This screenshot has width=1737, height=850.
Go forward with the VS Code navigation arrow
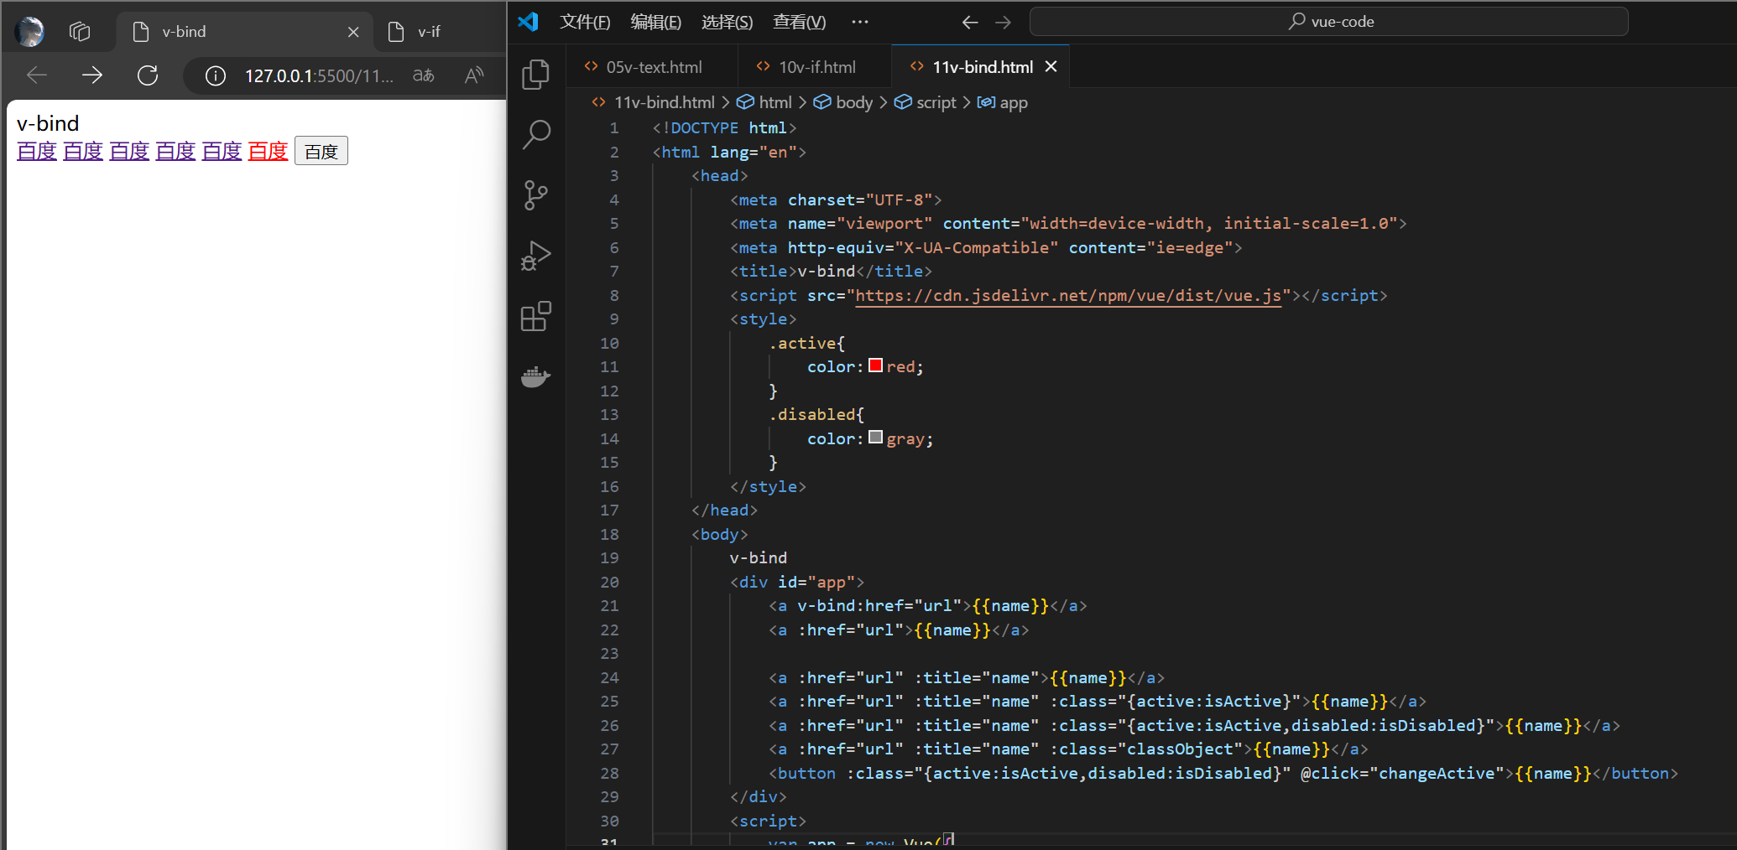1003,22
